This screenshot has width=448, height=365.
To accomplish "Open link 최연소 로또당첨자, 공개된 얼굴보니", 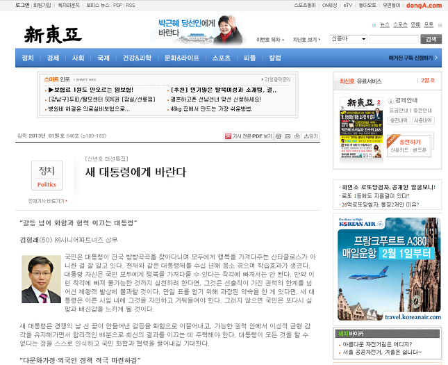I will pyautogui.click(x=388, y=187).
